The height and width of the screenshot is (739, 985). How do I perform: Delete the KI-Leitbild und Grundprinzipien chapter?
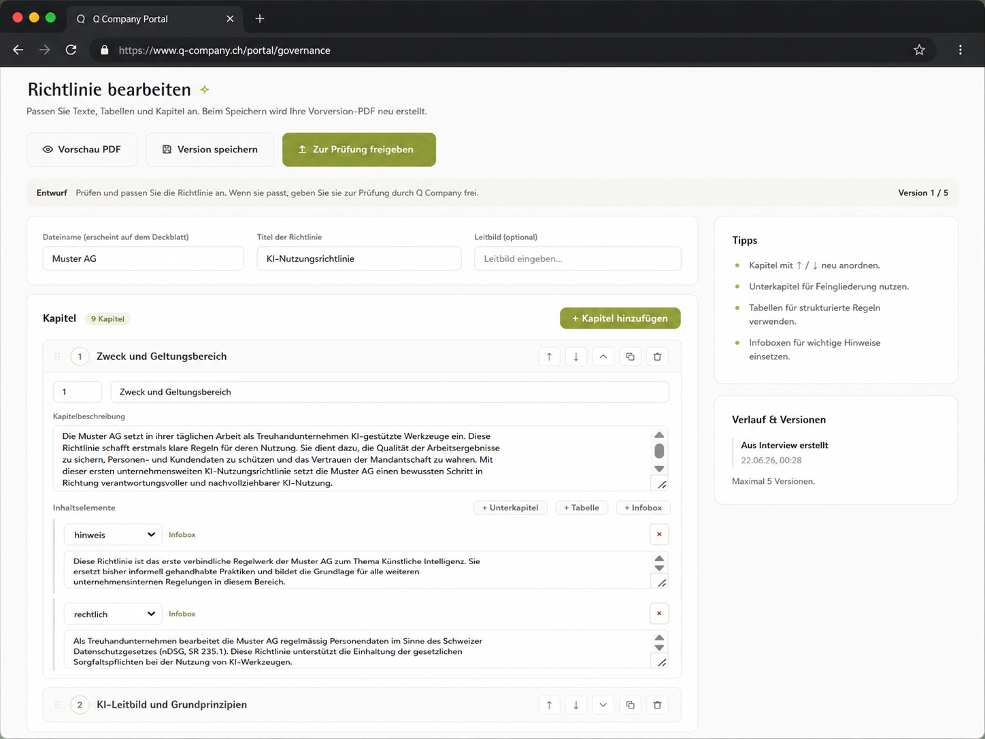tap(657, 705)
